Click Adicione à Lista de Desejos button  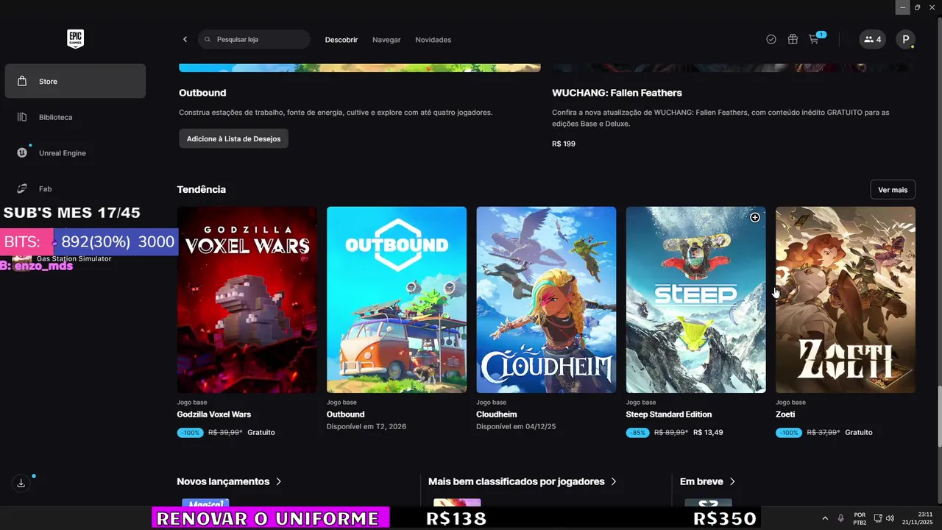(233, 138)
